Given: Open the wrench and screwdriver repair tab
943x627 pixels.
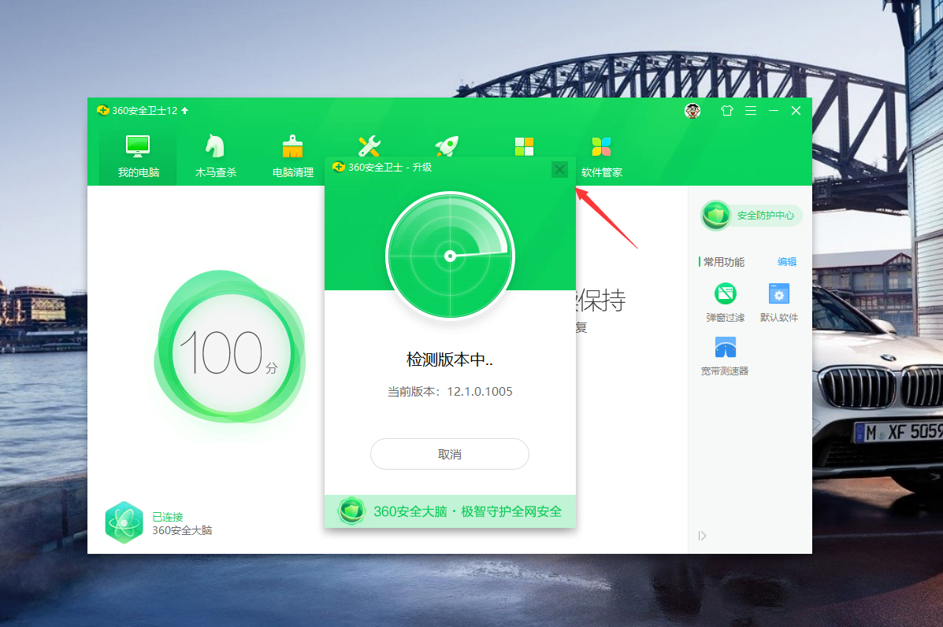Looking at the screenshot, I should [x=369, y=146].
